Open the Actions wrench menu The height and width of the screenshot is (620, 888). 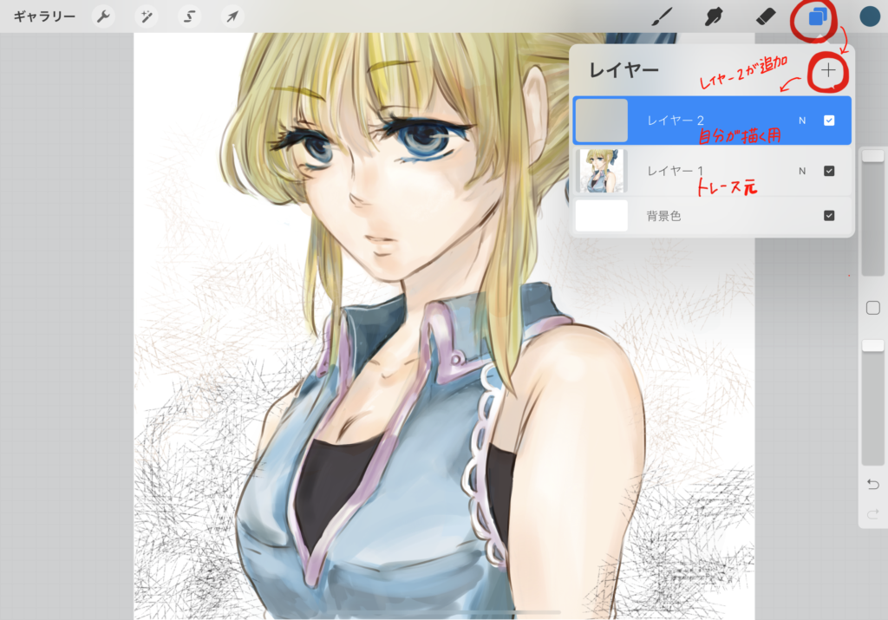(x=103, y=16)
